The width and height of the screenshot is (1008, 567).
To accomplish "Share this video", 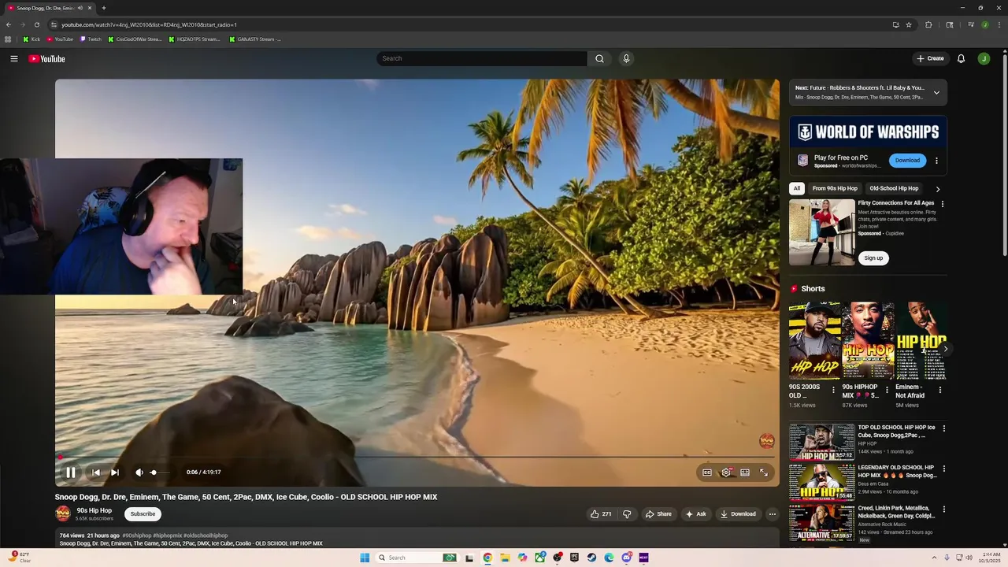I will 658,514.
